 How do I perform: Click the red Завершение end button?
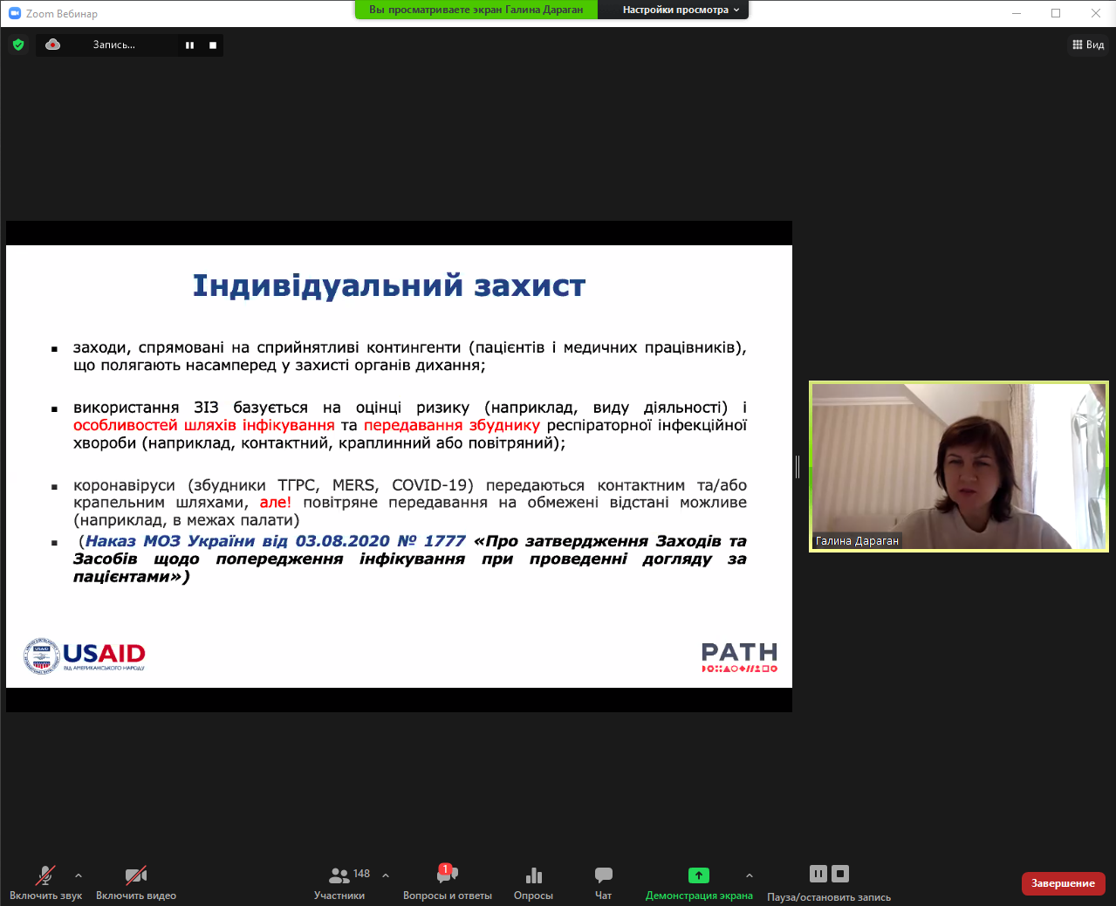(1063, 883)
